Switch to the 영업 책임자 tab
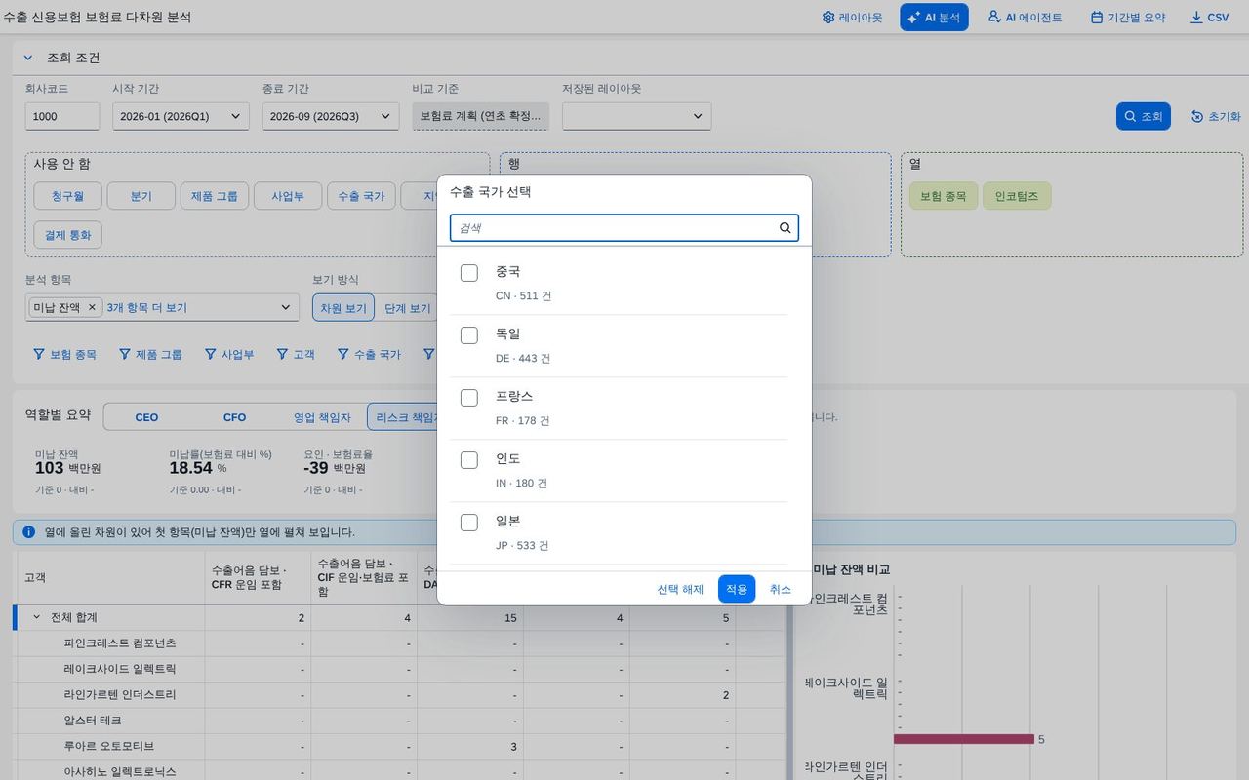1249x780 pixels. point(322,417)
